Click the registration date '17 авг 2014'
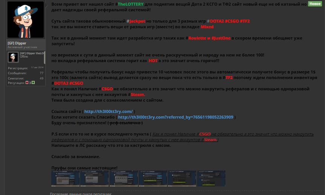The height and width of the screenshot is (195, 325). [x=37, y=67]
